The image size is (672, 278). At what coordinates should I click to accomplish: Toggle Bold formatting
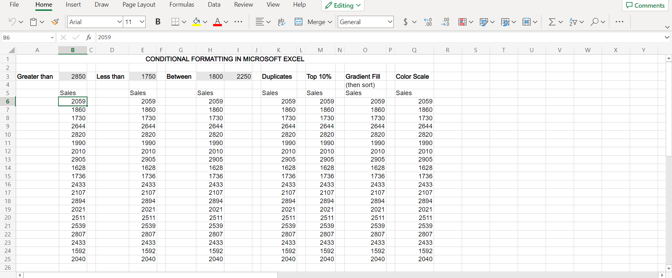pyautogui.click(x=158, y=22)
